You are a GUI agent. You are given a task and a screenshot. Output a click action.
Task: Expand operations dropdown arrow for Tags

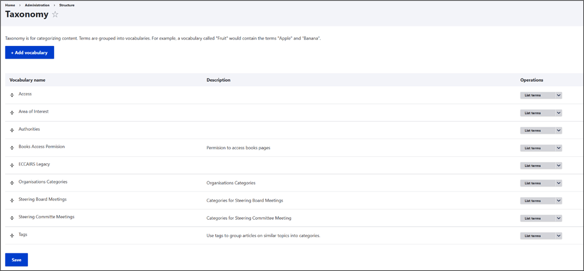[558, 236]
